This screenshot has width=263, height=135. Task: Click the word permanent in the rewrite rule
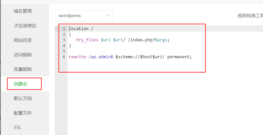(179, 57)
